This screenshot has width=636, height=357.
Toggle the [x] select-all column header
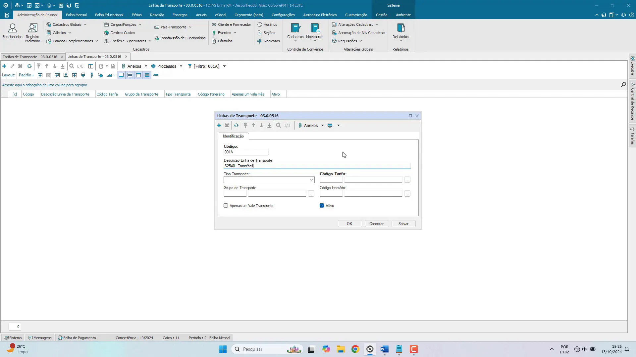15,94
